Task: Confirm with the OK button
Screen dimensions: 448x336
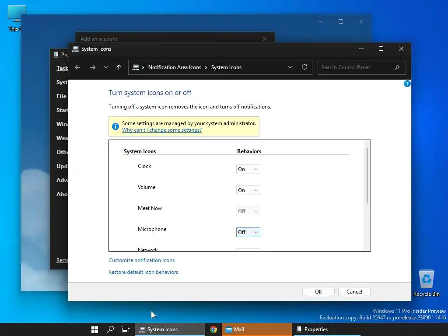Action: tap(318, 292)
